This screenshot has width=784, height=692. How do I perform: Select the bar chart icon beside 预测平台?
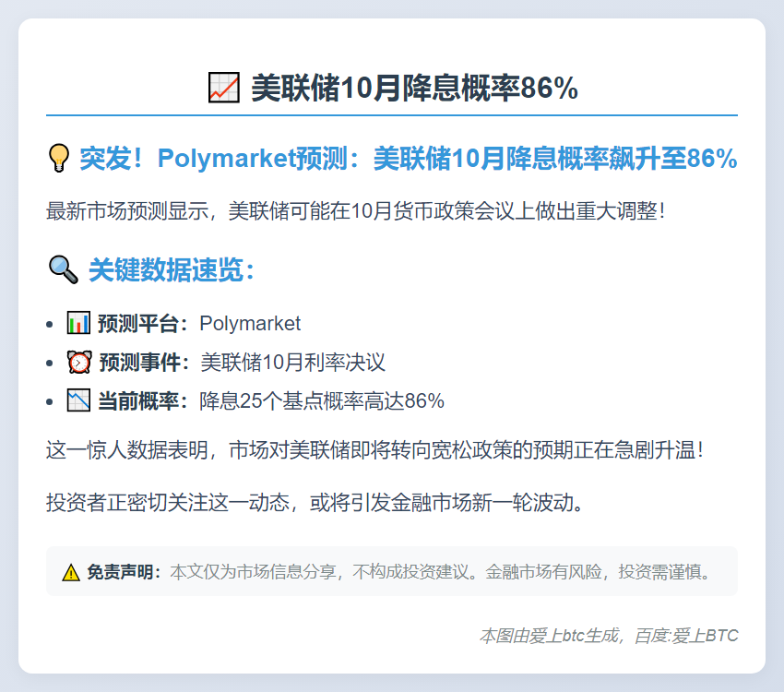click(x=78, y=324)
